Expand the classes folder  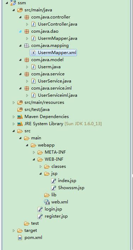point(40,166)
